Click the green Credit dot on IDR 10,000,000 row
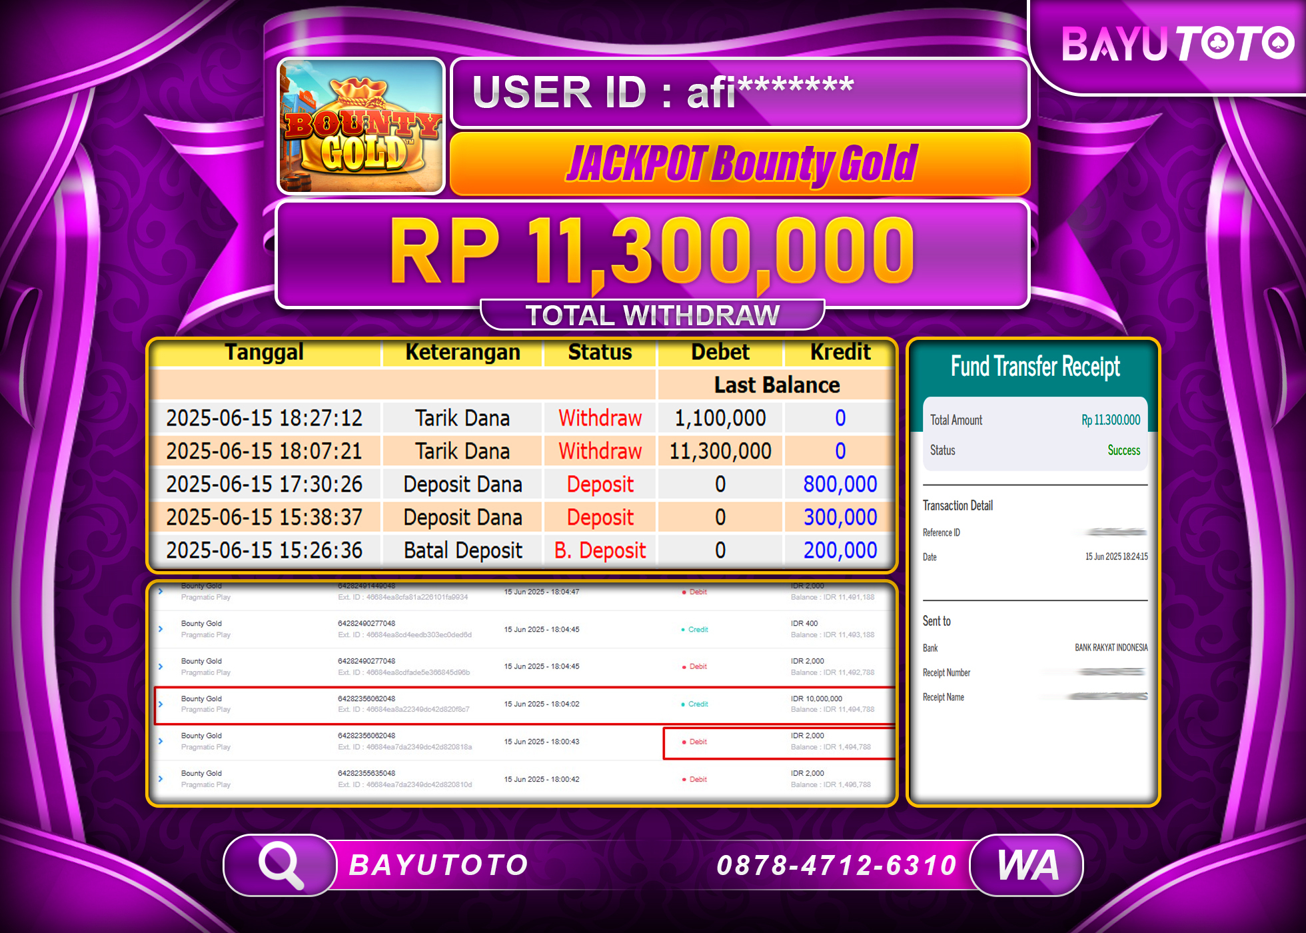Screen dimensions: 1306x933 [x=685, y=703]
